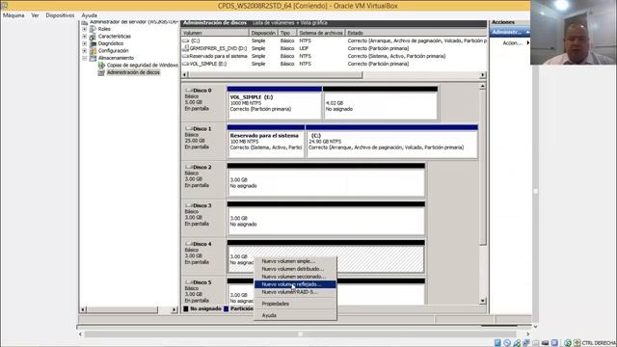
Task: Click the Administrador del servidor root icon
Action: (x=85, y=22)
